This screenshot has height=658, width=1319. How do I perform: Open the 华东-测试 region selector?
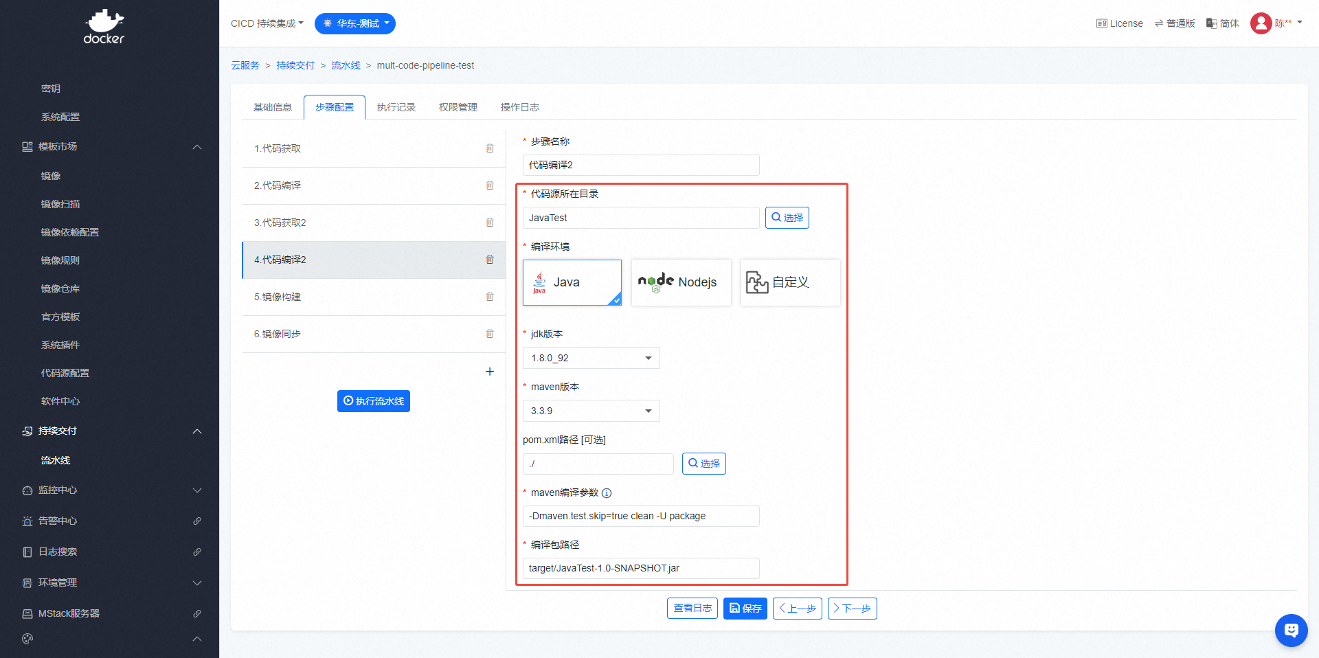click(354, 23)
